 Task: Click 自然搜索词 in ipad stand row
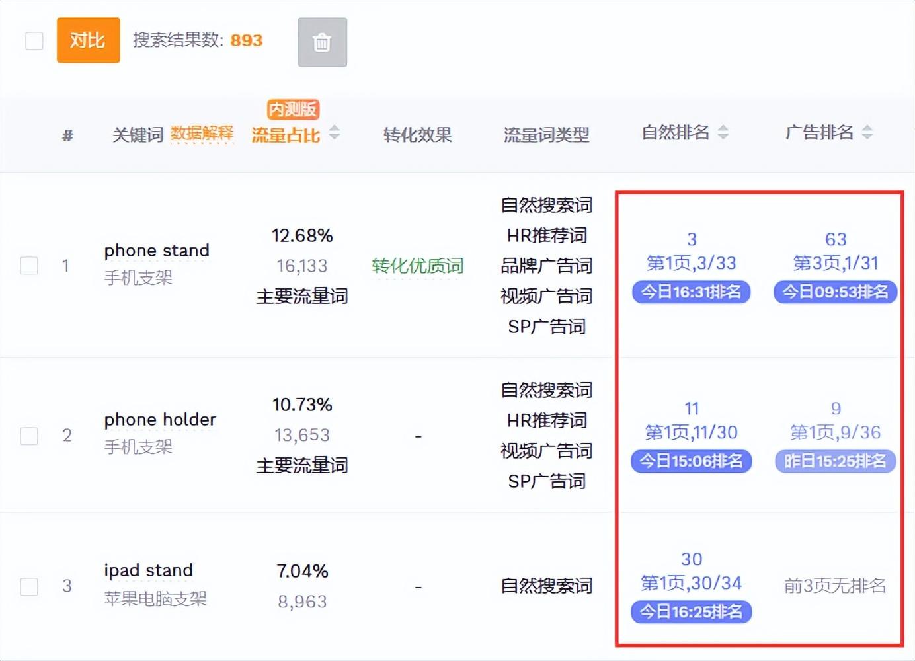click(547, 586)
